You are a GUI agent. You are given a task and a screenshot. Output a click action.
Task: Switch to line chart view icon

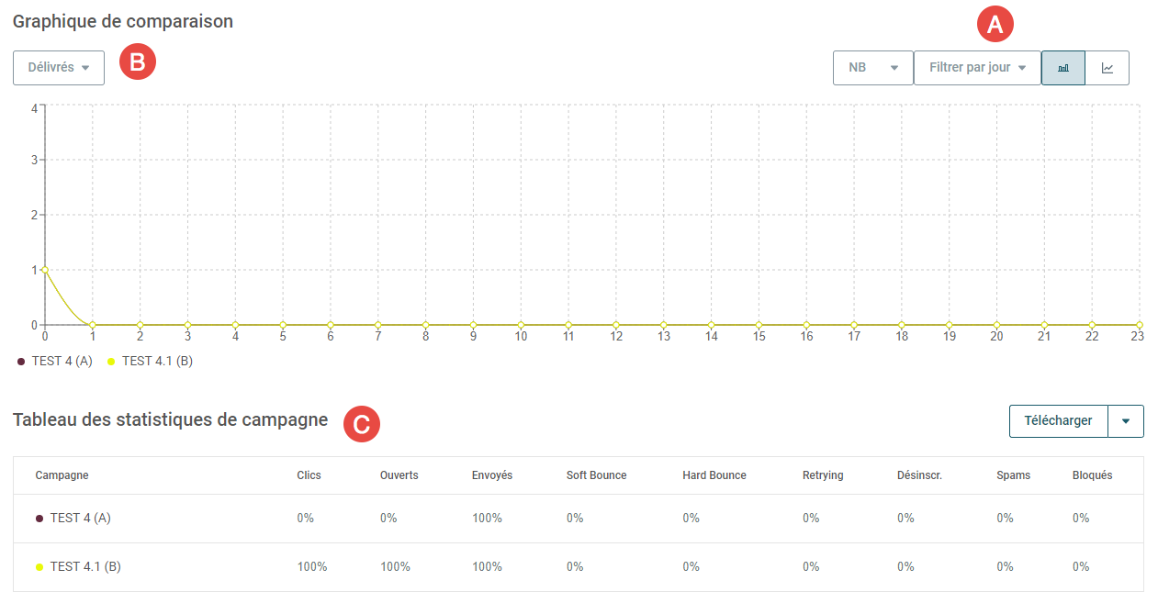(1107, 68)
